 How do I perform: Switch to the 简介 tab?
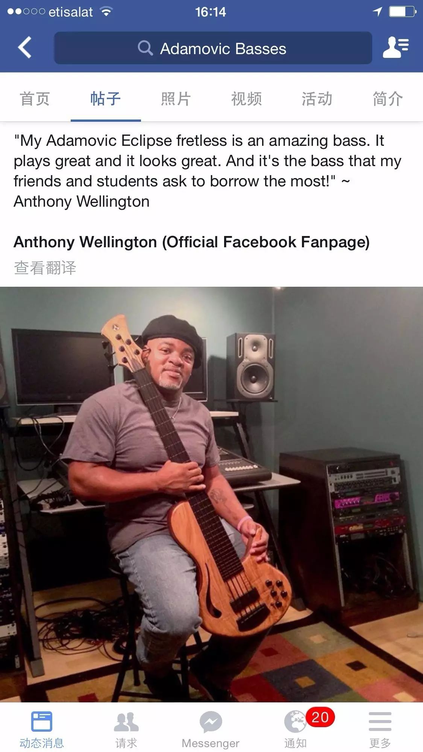(x=388, y=99)
